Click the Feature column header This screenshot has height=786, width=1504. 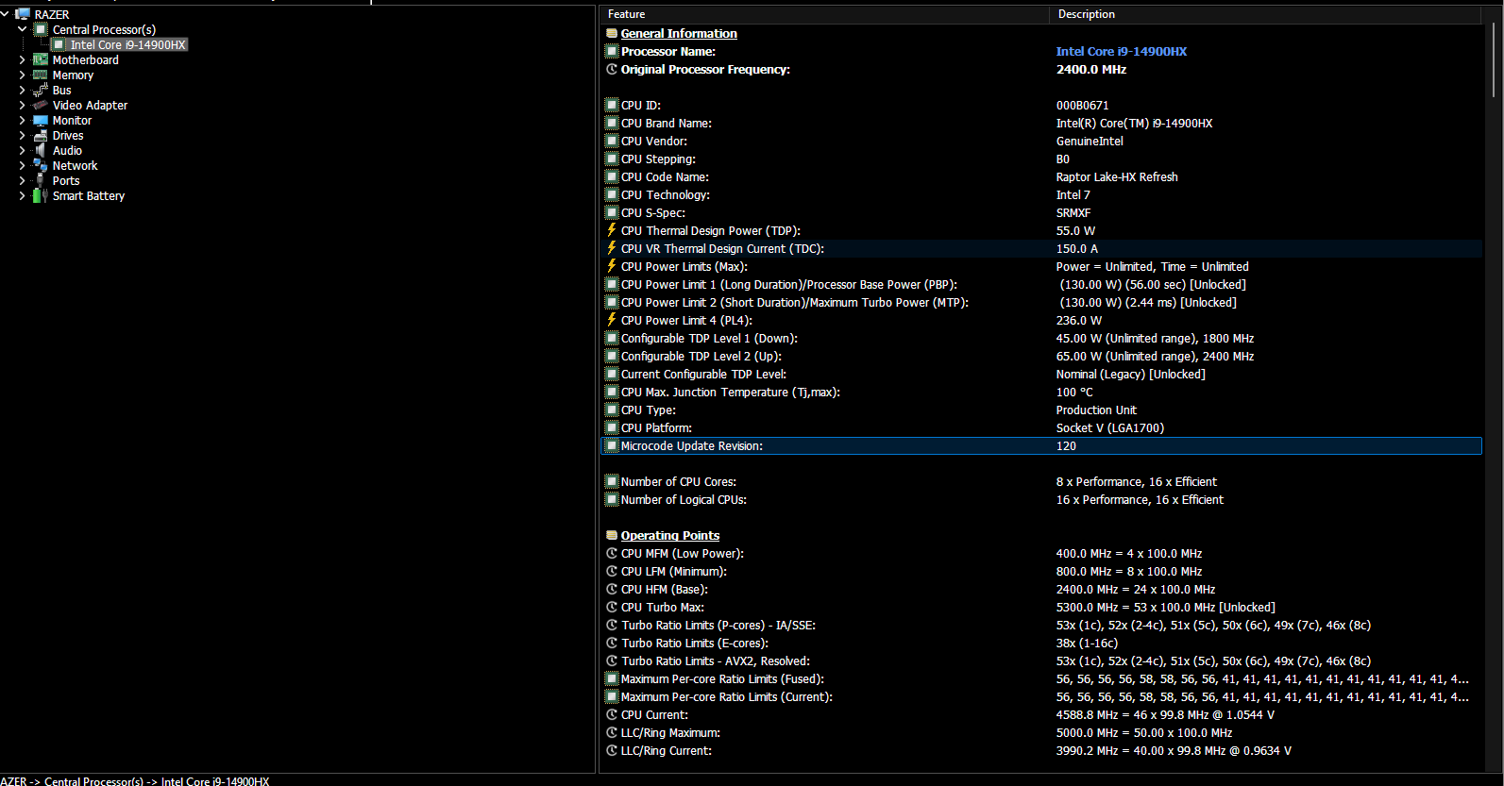pos(824,14)
